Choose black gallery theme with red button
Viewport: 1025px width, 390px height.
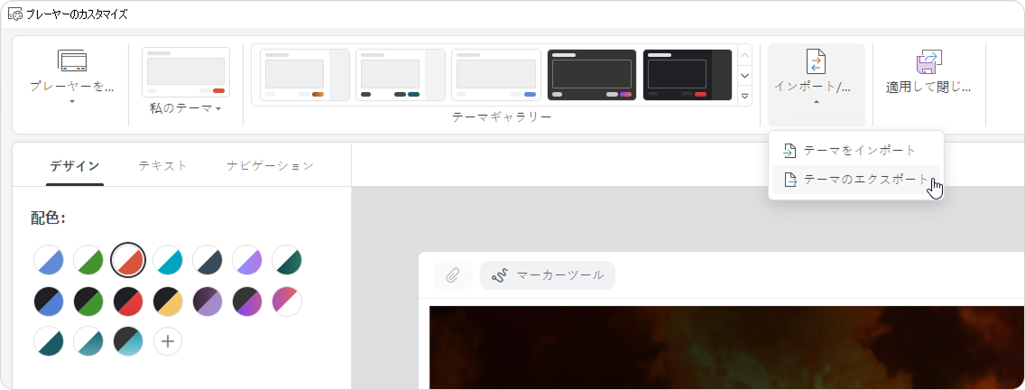point(687,75)
